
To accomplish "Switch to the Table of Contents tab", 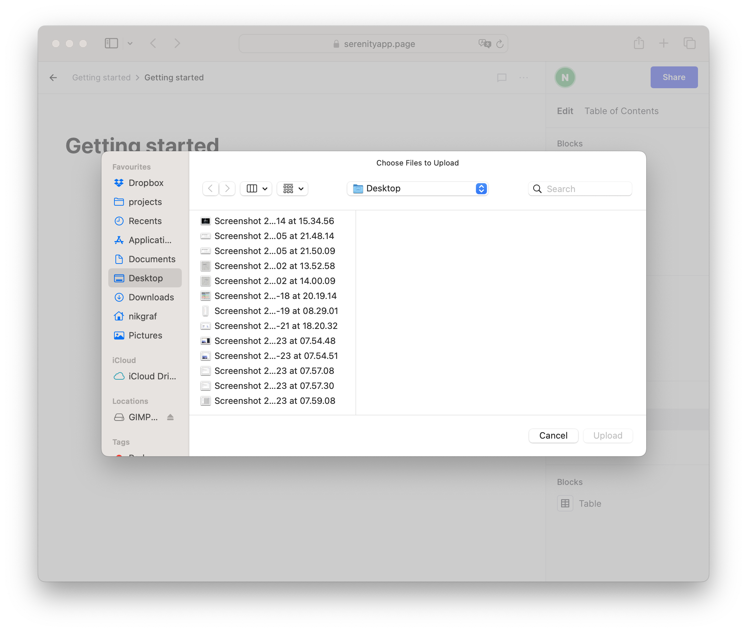I will click(x=621, y=111).
